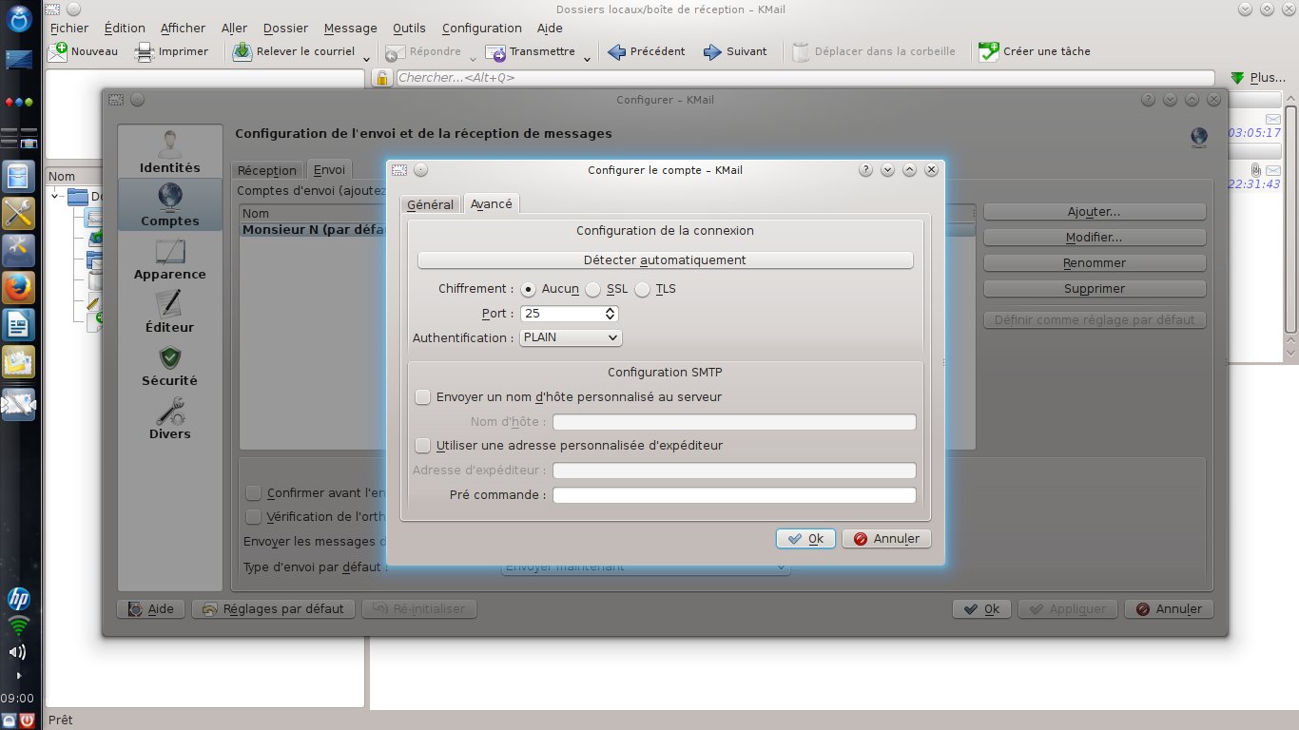Click the Aide button in Configurer dialog
Image resolution: width=1299 pixels, height=730 pixels.
click(150, 609)
